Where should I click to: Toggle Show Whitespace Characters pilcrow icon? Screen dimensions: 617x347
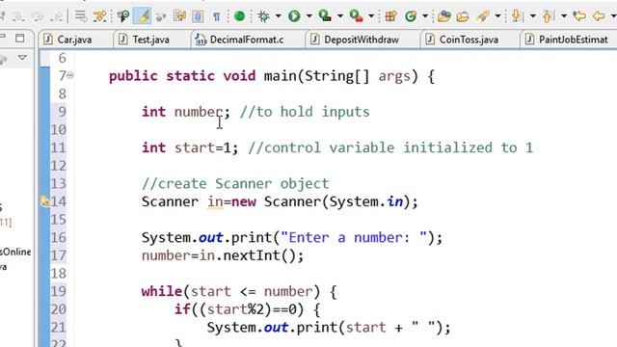coord(216,16)
